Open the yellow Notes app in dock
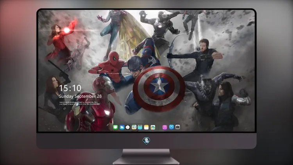The height and width of the screenshot is (165, 293). (146, 127)
